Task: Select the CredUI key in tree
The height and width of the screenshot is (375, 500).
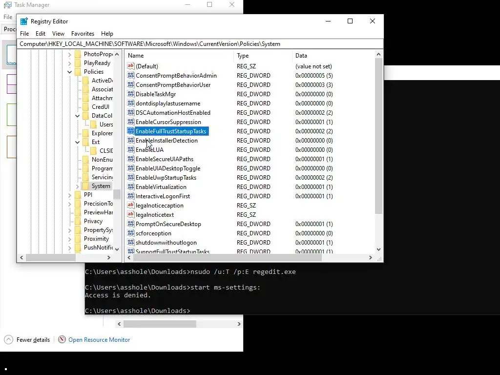Action: click(101, 107)
